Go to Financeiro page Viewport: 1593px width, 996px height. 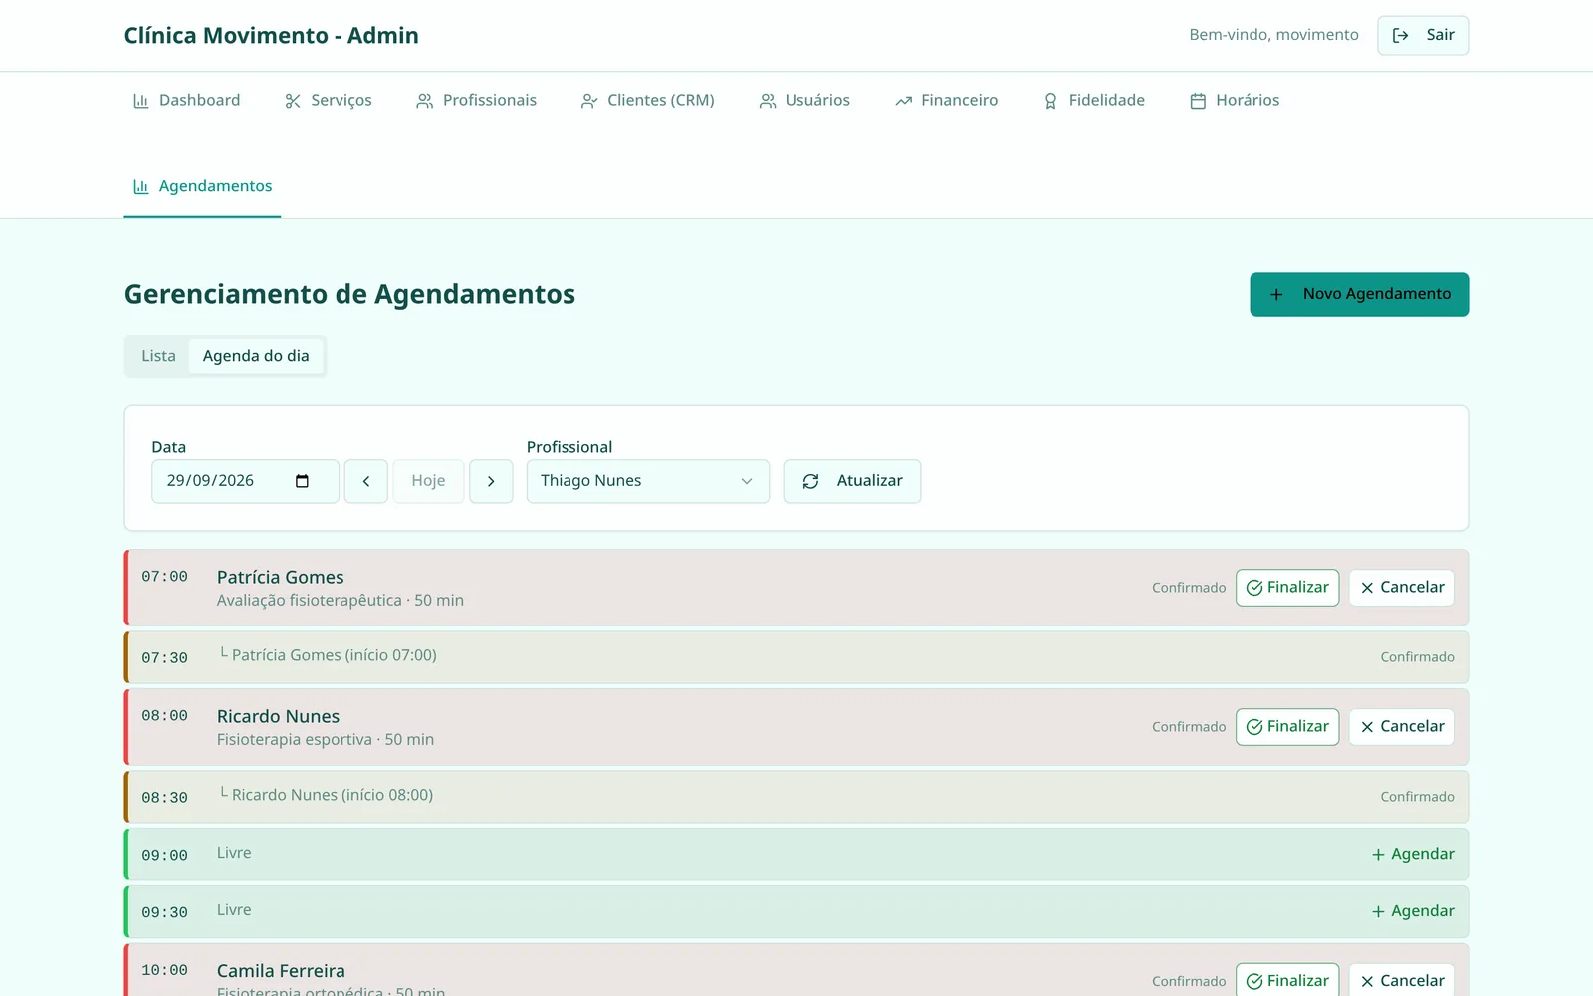[946, 101]
